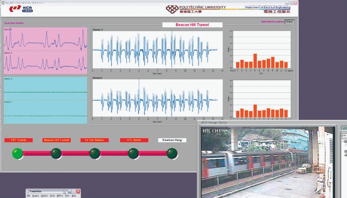Click the HTL CH1 camera video feed
Image resolution: width=347 pixels, height=198 pixels.
click(x=267, y=163)
